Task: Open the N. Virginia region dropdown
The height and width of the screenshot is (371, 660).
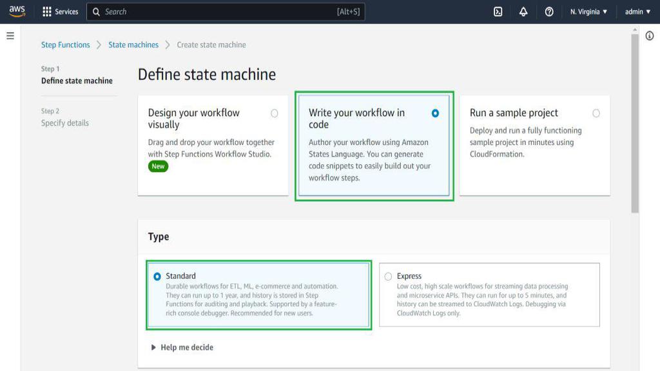Action: pos(588,12)
